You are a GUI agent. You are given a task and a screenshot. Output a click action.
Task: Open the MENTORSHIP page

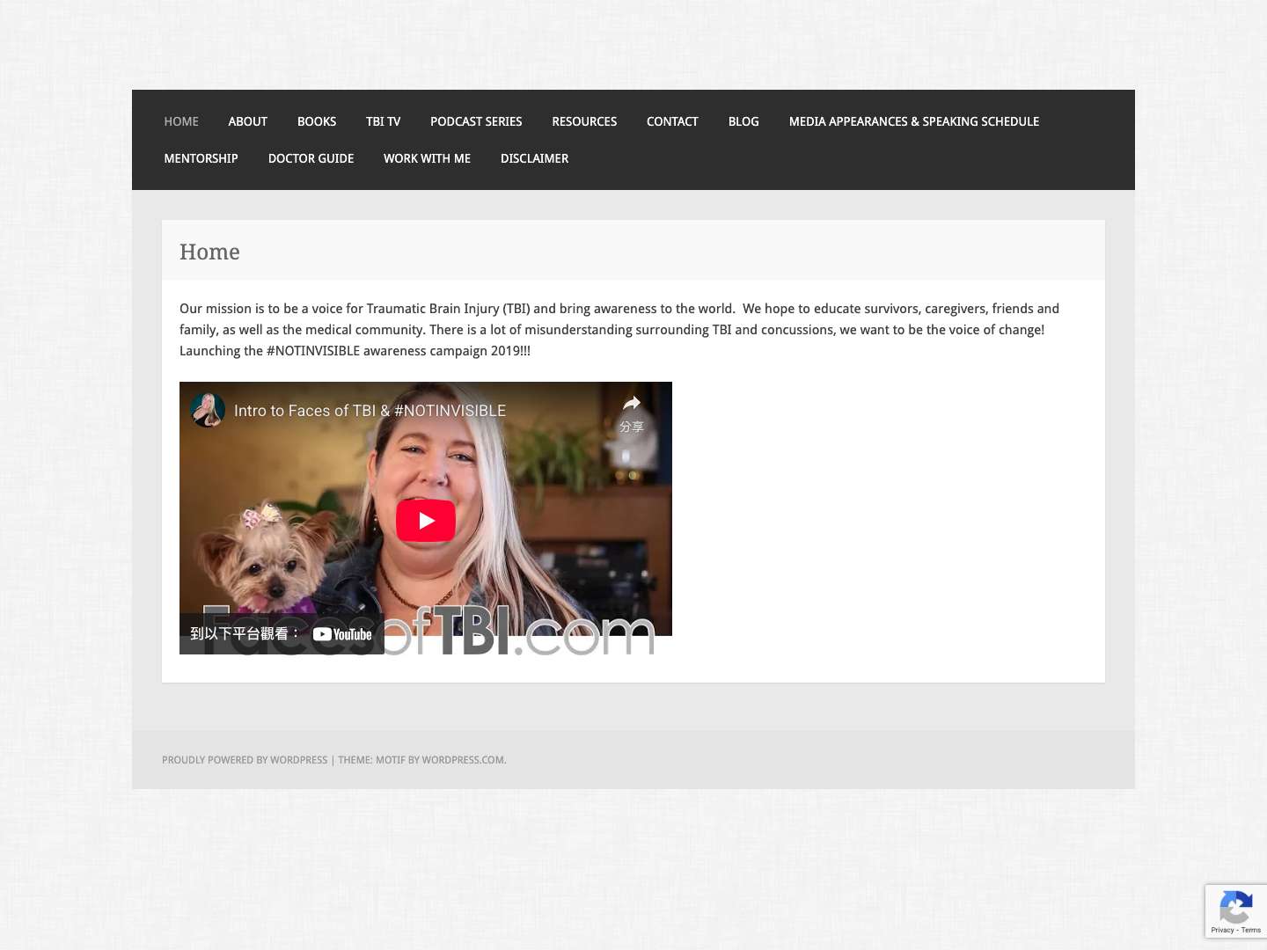tap(201, 158)
